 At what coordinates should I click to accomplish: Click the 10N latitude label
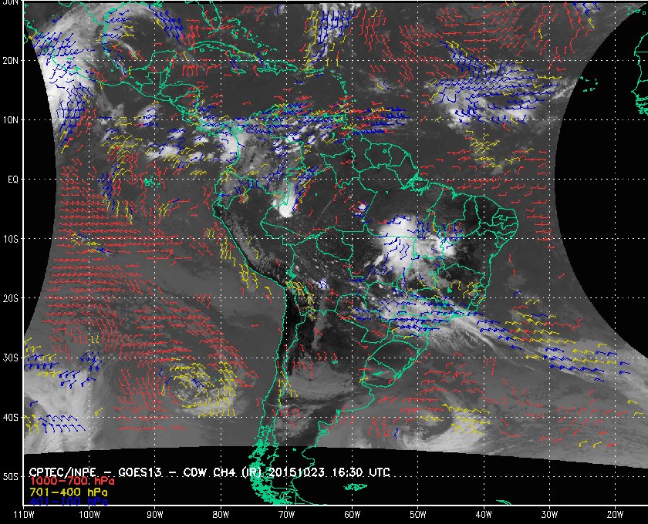(x=10, y=119)
